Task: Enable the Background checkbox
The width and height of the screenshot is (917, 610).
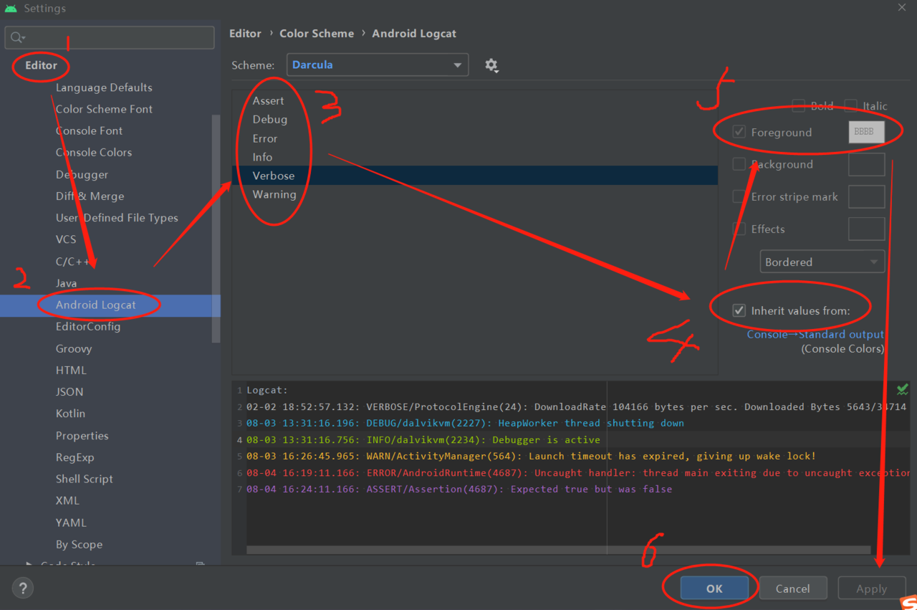Action: [739, 164]
